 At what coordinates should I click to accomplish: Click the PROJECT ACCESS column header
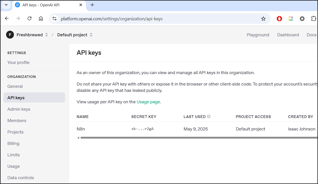point(253,117)
